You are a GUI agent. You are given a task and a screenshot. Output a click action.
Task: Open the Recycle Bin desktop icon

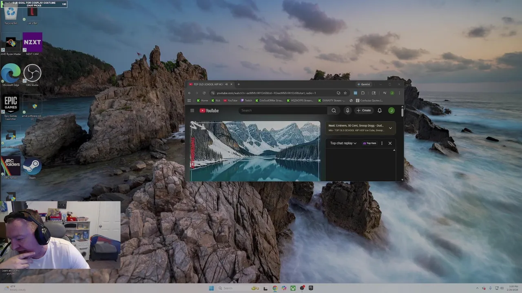pos(11,15)
